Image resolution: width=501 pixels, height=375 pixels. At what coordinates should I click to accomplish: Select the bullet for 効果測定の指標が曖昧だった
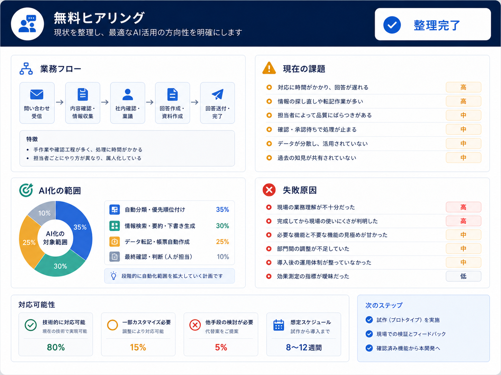(269, 276)
